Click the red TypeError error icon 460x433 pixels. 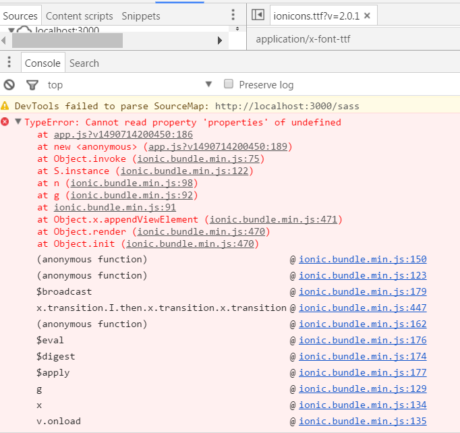click(5, 121)
